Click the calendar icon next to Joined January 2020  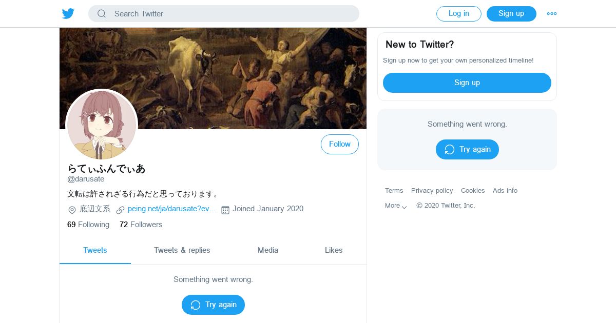pyautogui.click(x=225, y=210)
